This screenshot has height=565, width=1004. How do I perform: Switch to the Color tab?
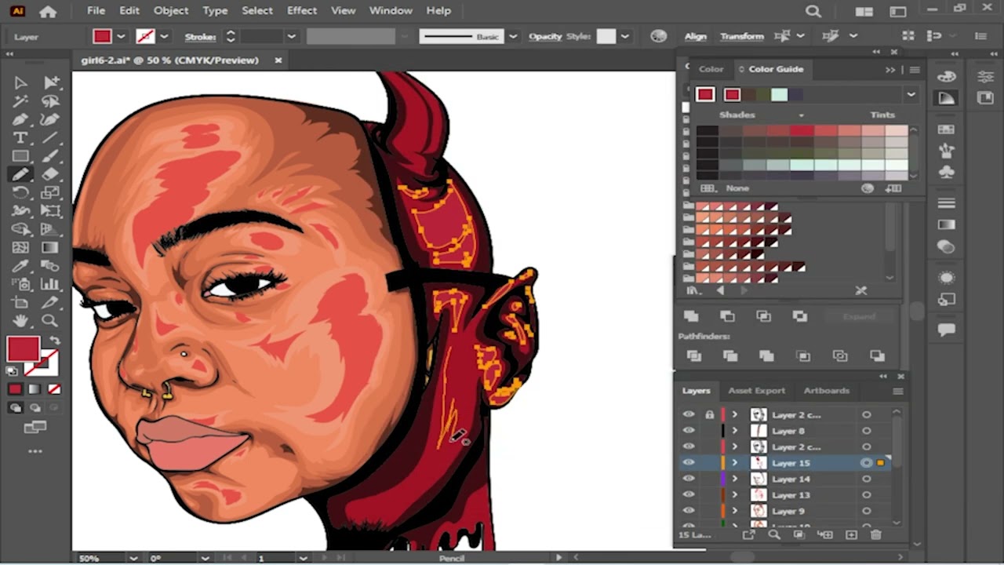[x=711, y=69]
